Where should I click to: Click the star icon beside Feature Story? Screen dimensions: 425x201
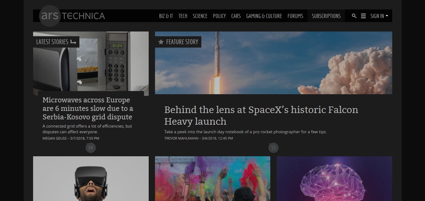click(x=161, y=42)
